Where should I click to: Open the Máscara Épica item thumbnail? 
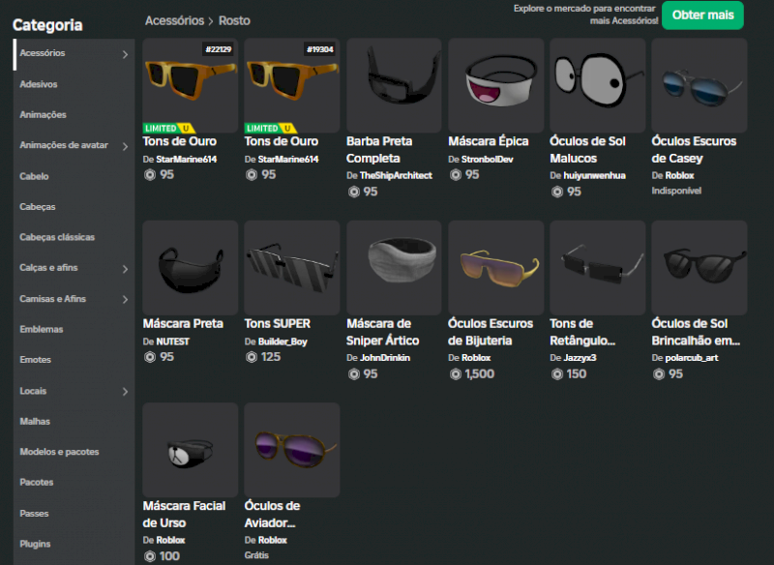coord(495,85)
